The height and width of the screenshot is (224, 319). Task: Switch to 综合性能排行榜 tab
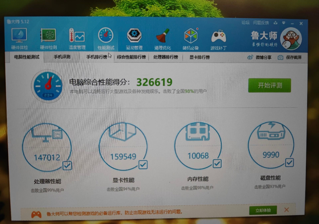[x=131, y=57]
